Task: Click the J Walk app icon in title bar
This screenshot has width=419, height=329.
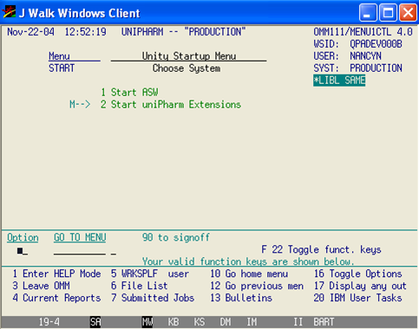Action: point(9,12)
